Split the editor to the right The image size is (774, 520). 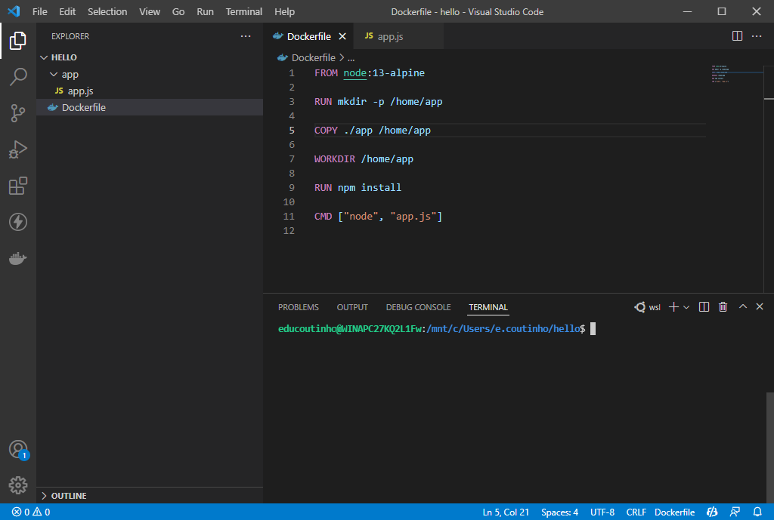(x=737, y=36)
